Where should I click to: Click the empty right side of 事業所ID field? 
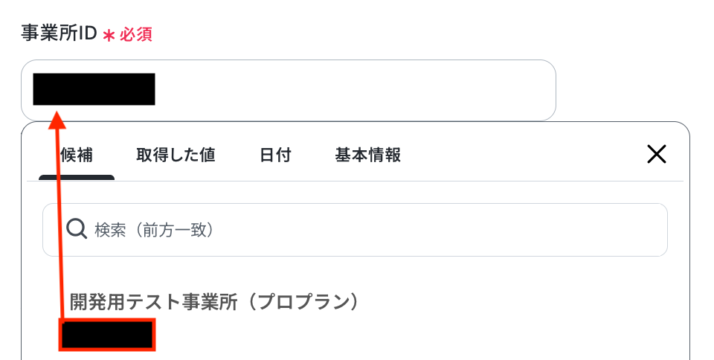[409, 90]
